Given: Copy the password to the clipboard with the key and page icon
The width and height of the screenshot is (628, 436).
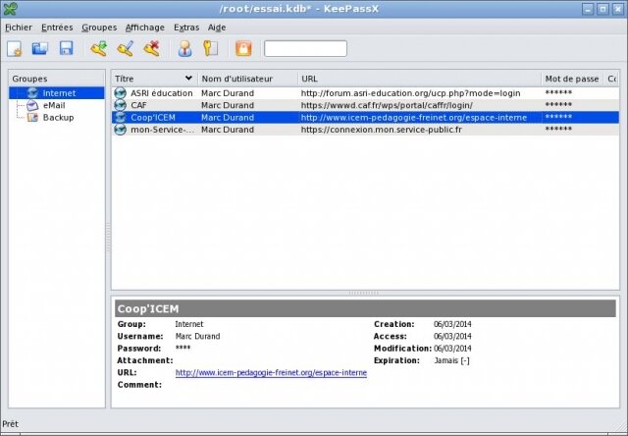Looking at the screenshot, I should (x=211, y=48).
